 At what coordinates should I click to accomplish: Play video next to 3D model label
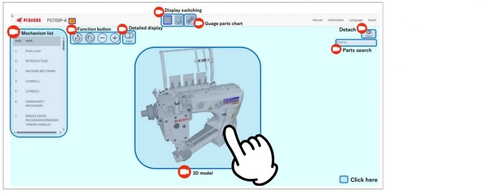pos(184,173)
